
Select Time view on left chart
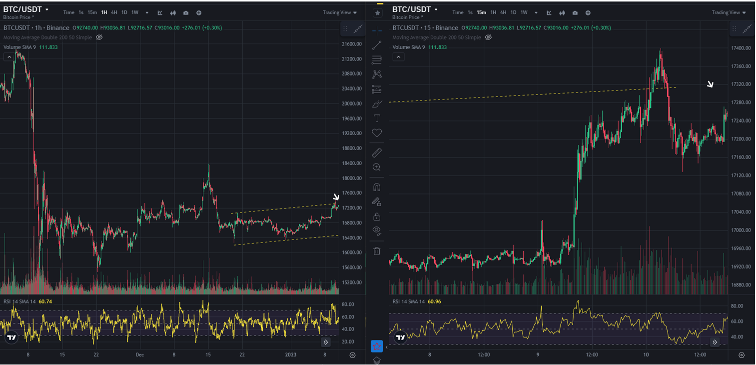(x=69, y=12)
